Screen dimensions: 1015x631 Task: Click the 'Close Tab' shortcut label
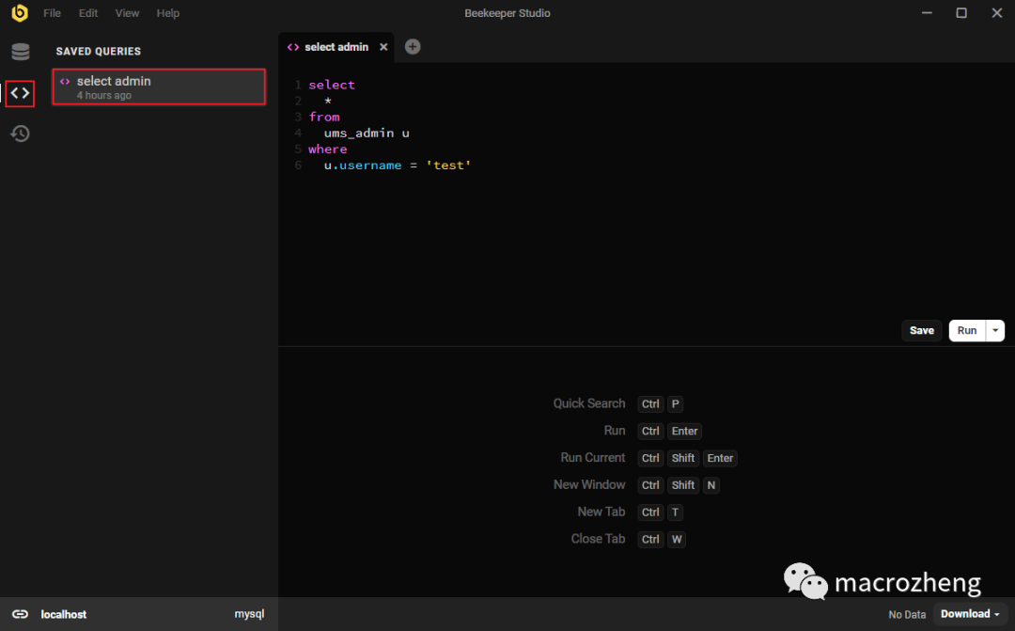pyautogui.click(x=598, y=539)
